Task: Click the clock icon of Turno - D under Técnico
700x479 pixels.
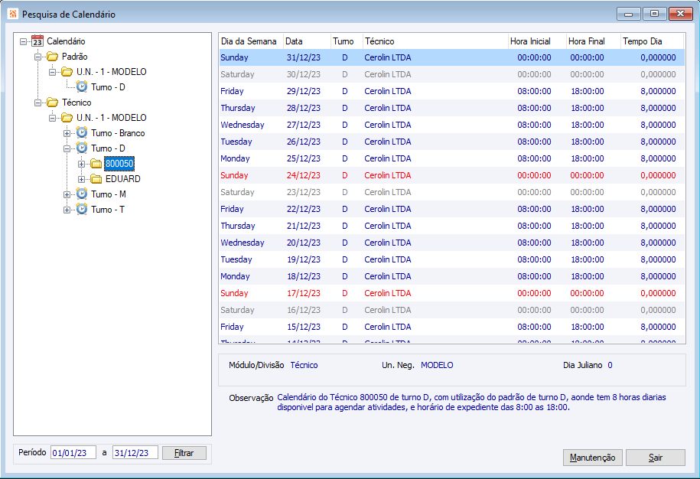Action: point(82,148)
